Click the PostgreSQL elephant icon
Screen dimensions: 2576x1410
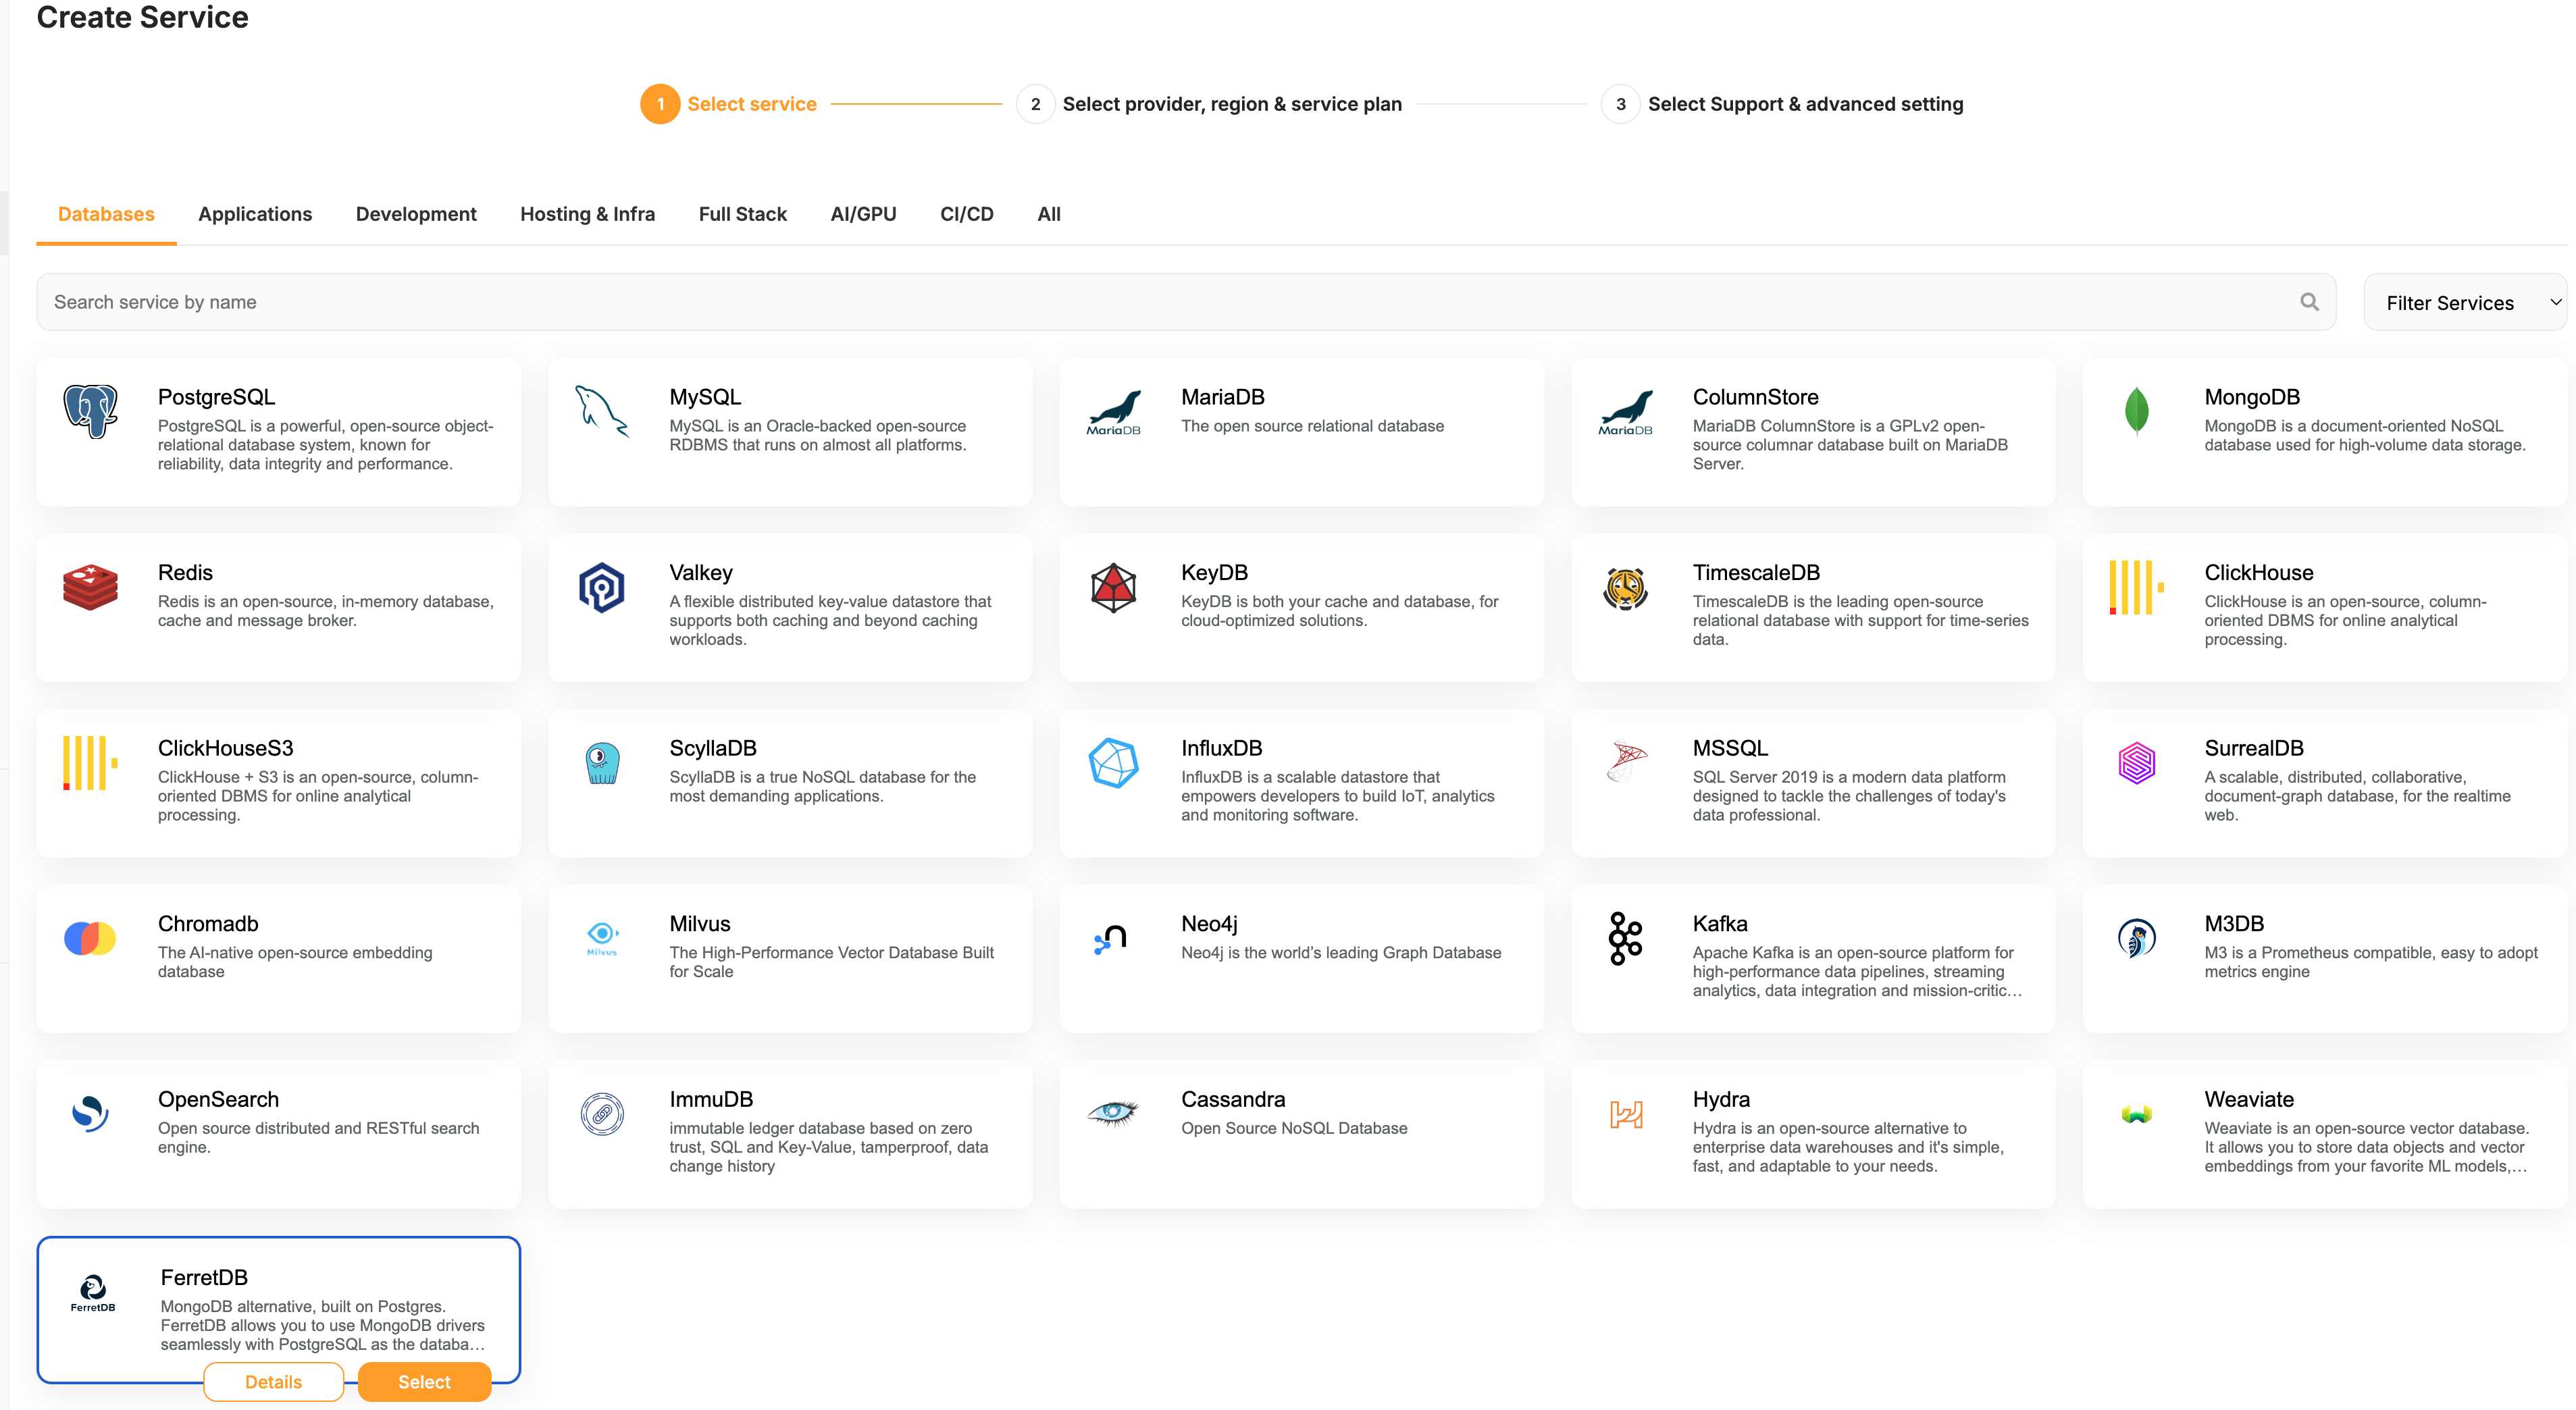pos(90,411)
